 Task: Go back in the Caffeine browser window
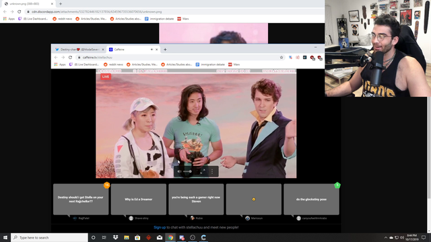56,57
